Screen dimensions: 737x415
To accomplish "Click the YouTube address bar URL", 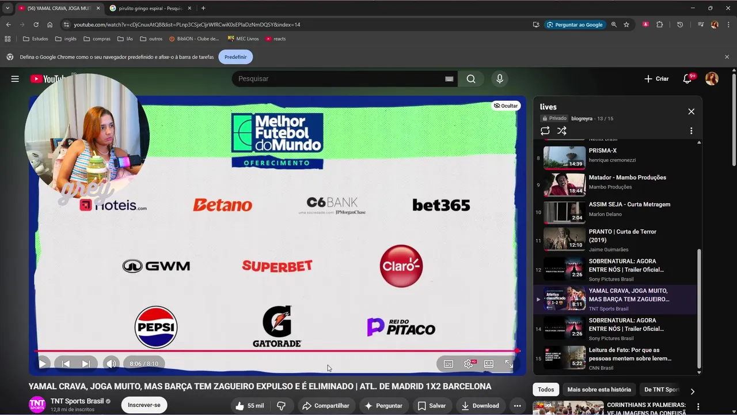I will (x=187, y=25).
